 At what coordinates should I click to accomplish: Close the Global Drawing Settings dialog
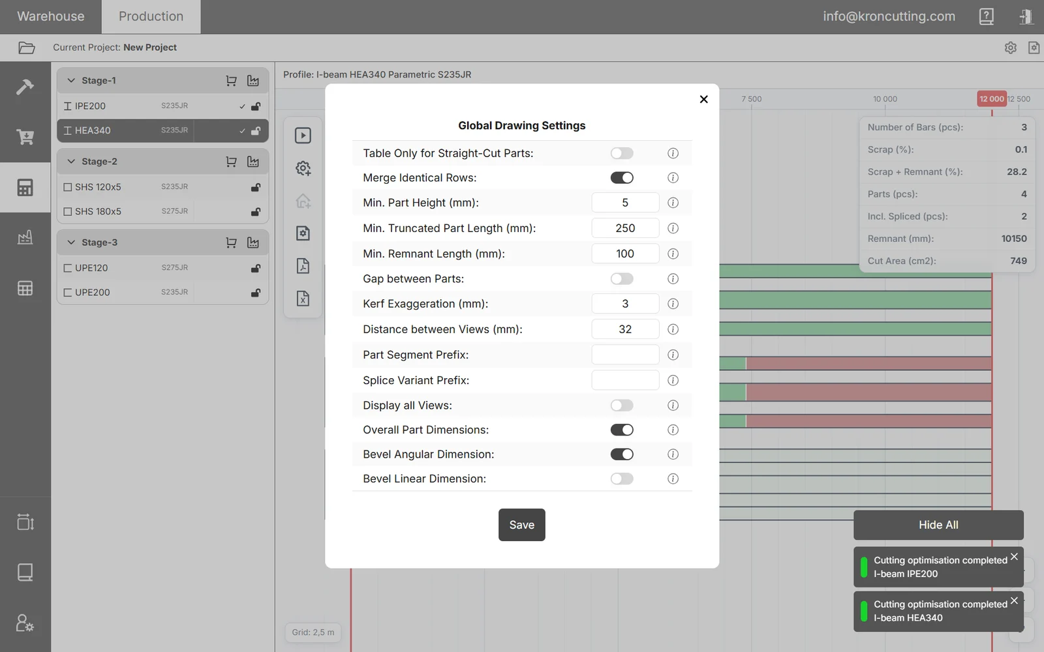703,99
